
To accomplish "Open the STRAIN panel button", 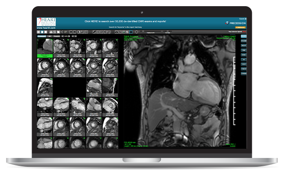I will 243,74.
